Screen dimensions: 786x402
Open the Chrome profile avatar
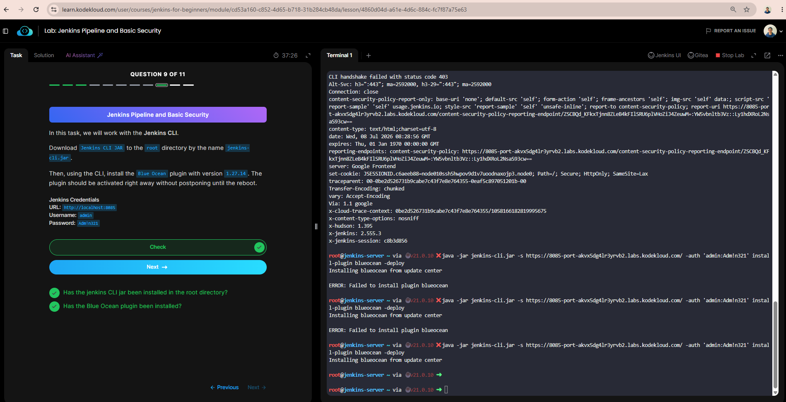click(767, 10)
